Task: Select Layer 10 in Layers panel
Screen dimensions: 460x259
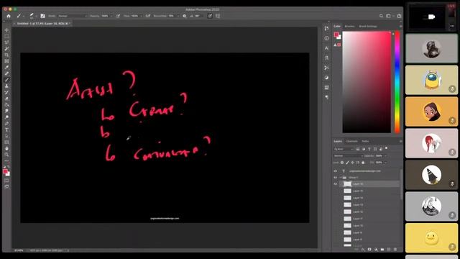Action: coord(369,225)
